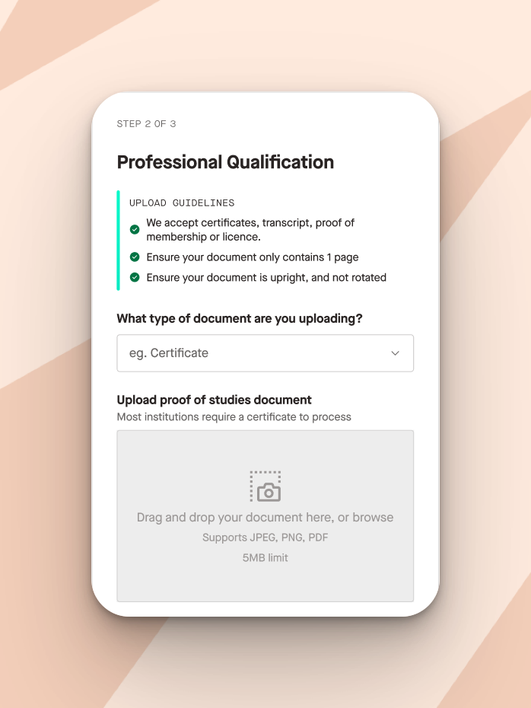
Task: Click the 'STEP 2 OF 3' progress label
Action: [x=146, y=124]
